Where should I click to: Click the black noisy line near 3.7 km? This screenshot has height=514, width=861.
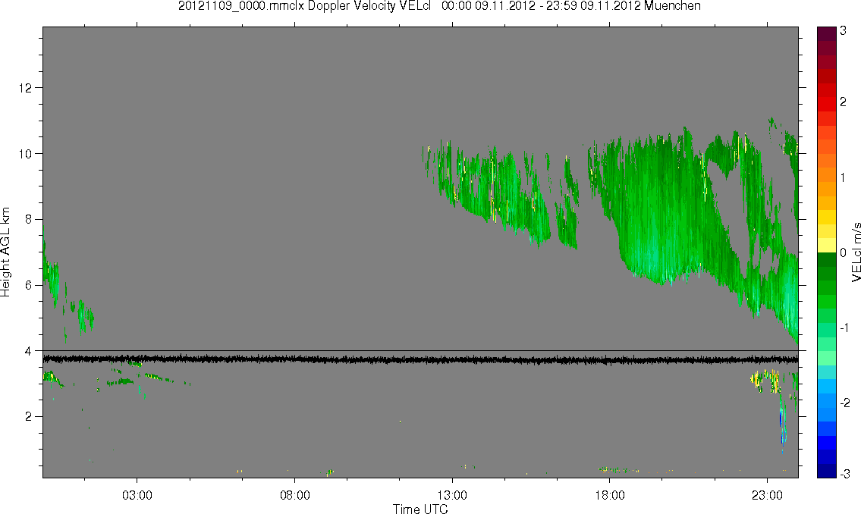pos(420,360)
